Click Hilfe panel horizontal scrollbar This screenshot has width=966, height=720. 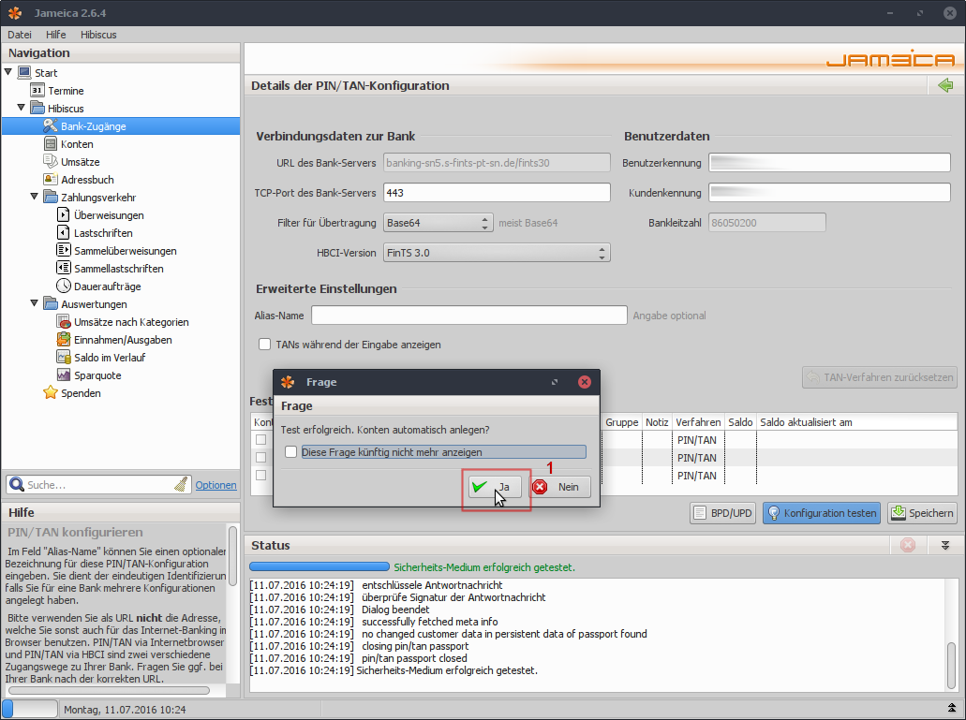109,690
